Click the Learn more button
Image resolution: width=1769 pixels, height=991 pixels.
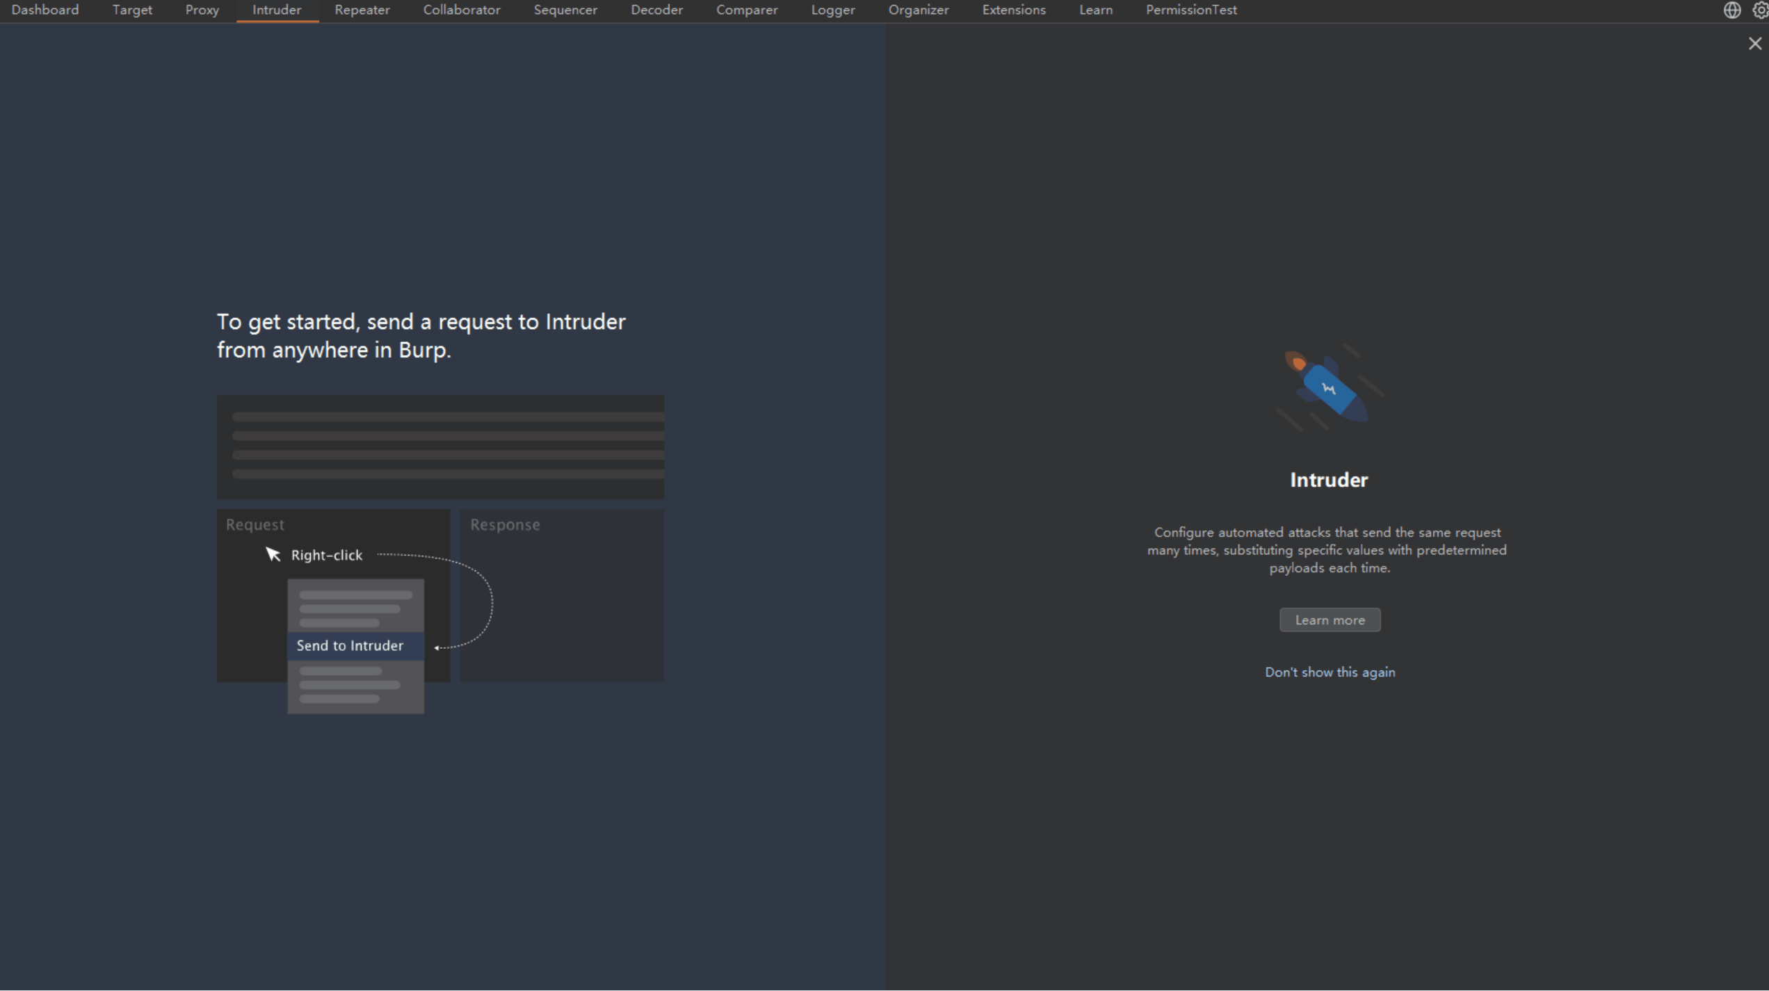[x=1330, y=620]
